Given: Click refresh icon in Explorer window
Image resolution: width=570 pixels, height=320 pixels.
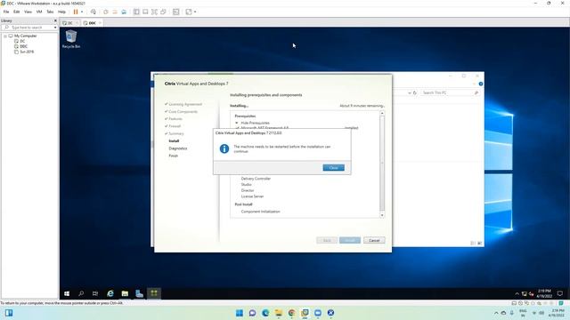Looking at the screenshot, I should (414, 92).
